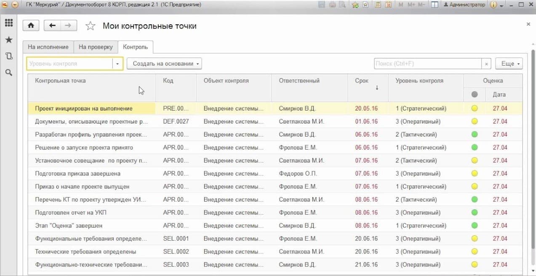This screenshot has width=536, height=276.
Task: Expand the Уровень контроля dropdown arrow
Action: click(x=117, y=63)
